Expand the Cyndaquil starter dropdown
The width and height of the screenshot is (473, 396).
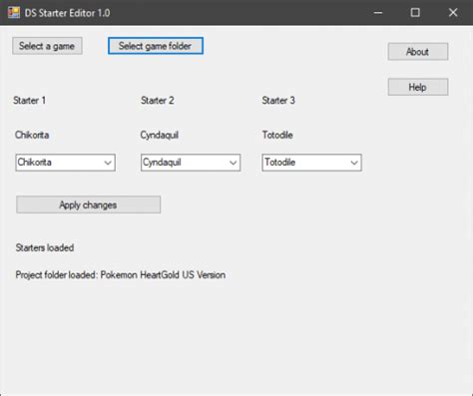(233, 163)
